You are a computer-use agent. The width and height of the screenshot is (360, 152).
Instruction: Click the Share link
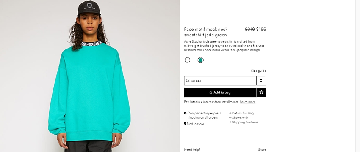pos(262,150)
